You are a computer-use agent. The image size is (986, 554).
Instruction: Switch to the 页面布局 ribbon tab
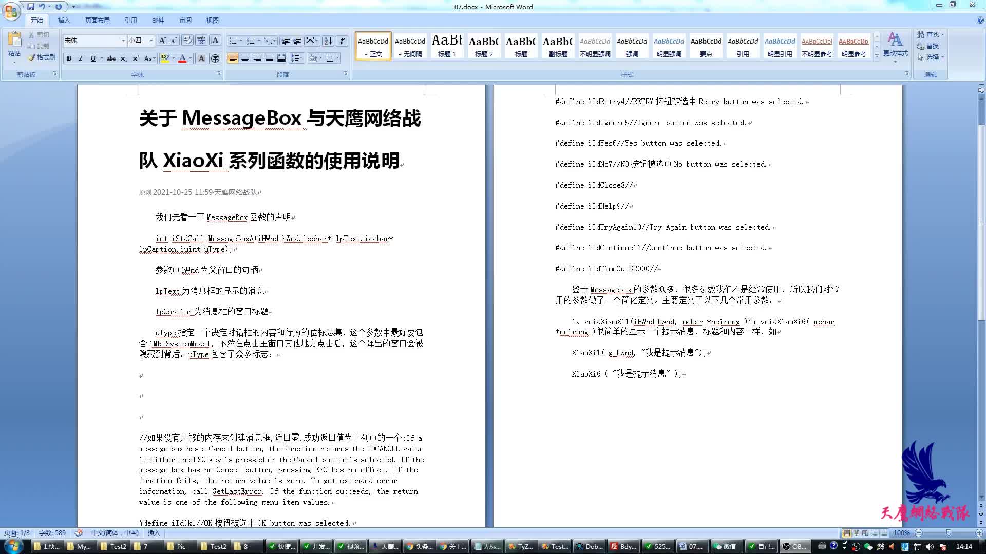(x=98, y=21)
